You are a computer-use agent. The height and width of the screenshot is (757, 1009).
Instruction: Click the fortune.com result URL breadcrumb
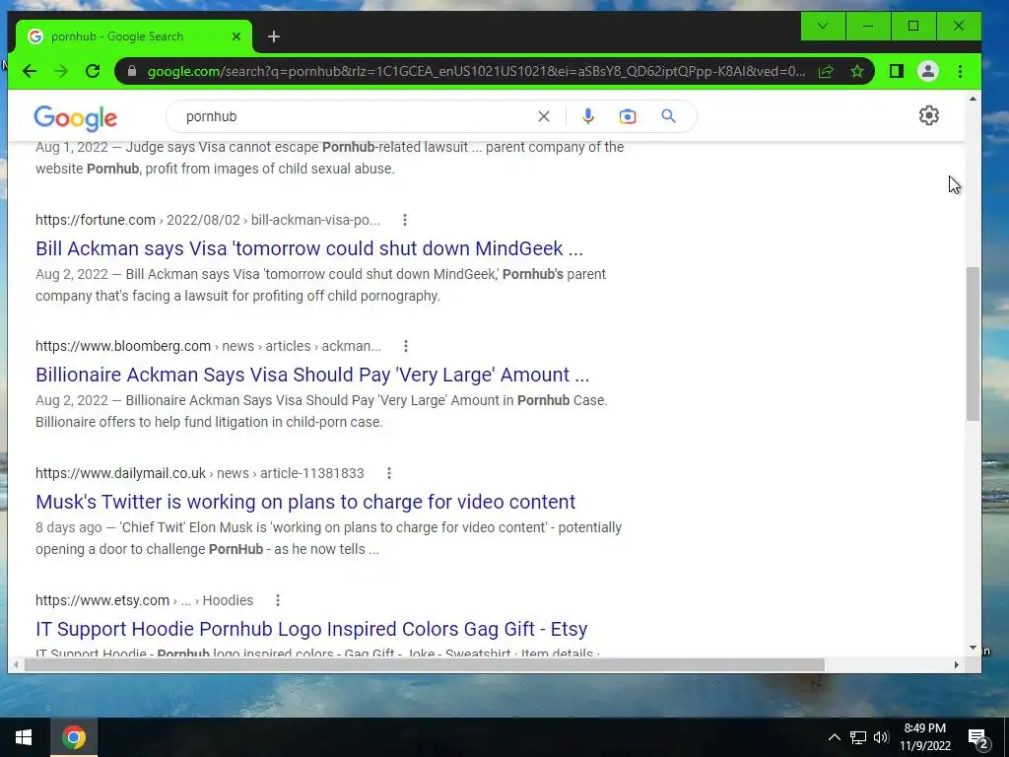(207, 220)
